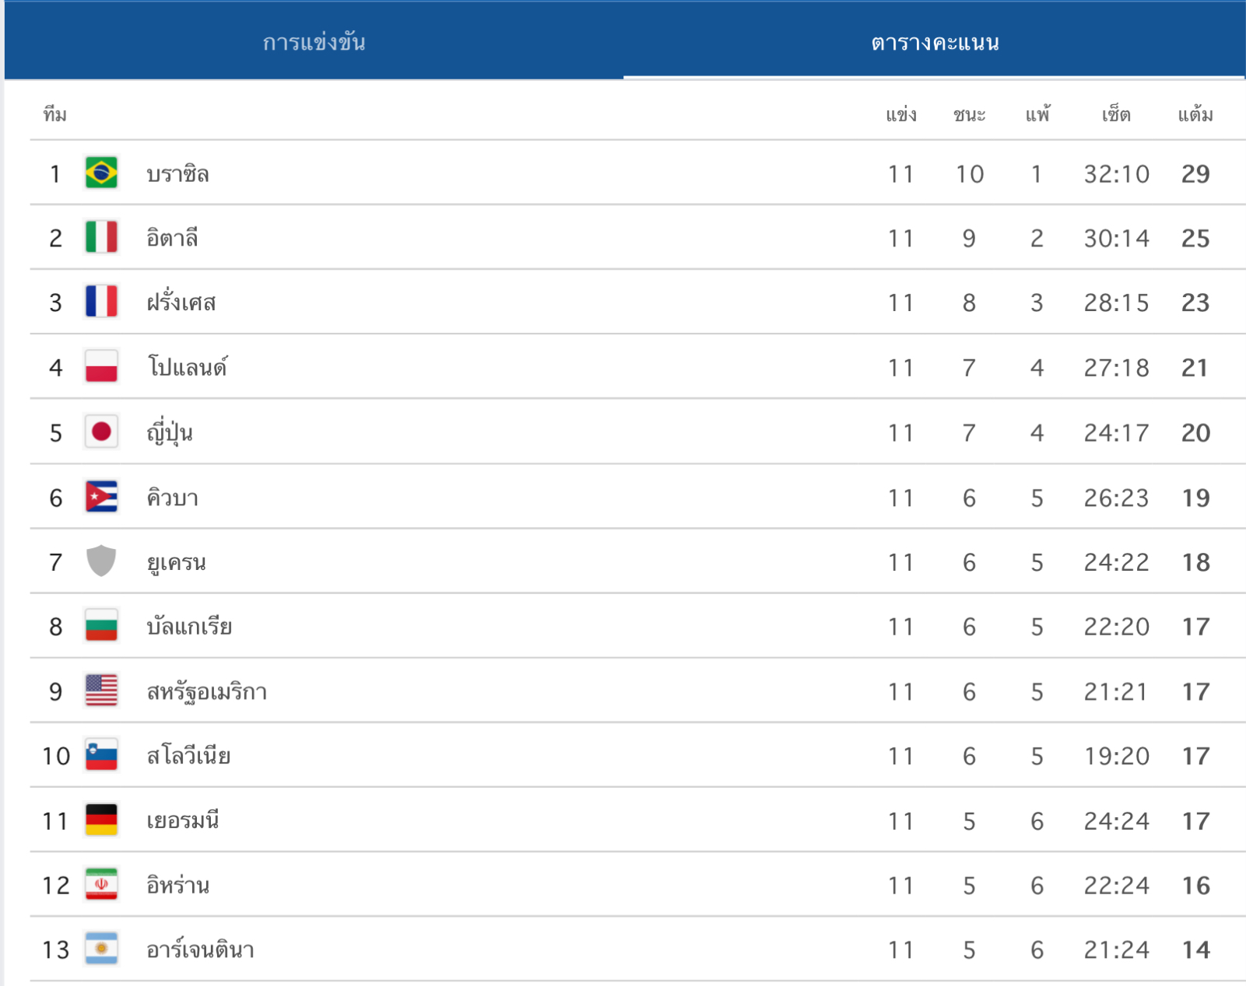This screenshot has width=1246, height=986.
Task: Click the Argentina flag icon
Action: 101,949
